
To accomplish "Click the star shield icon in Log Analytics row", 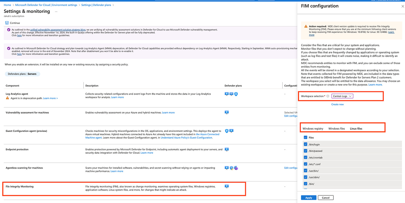I will 236,94.
